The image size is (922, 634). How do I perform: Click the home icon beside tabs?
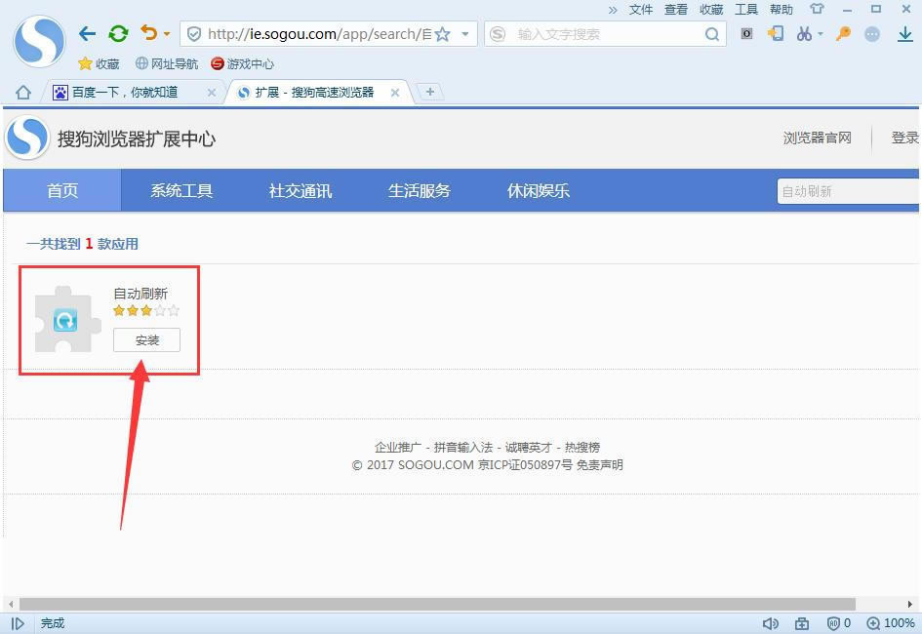click(23, 93)
